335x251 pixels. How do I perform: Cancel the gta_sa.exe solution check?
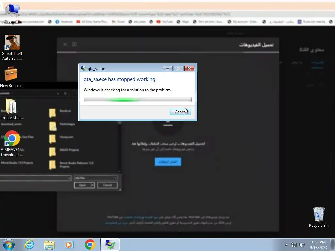coord(180,112)
